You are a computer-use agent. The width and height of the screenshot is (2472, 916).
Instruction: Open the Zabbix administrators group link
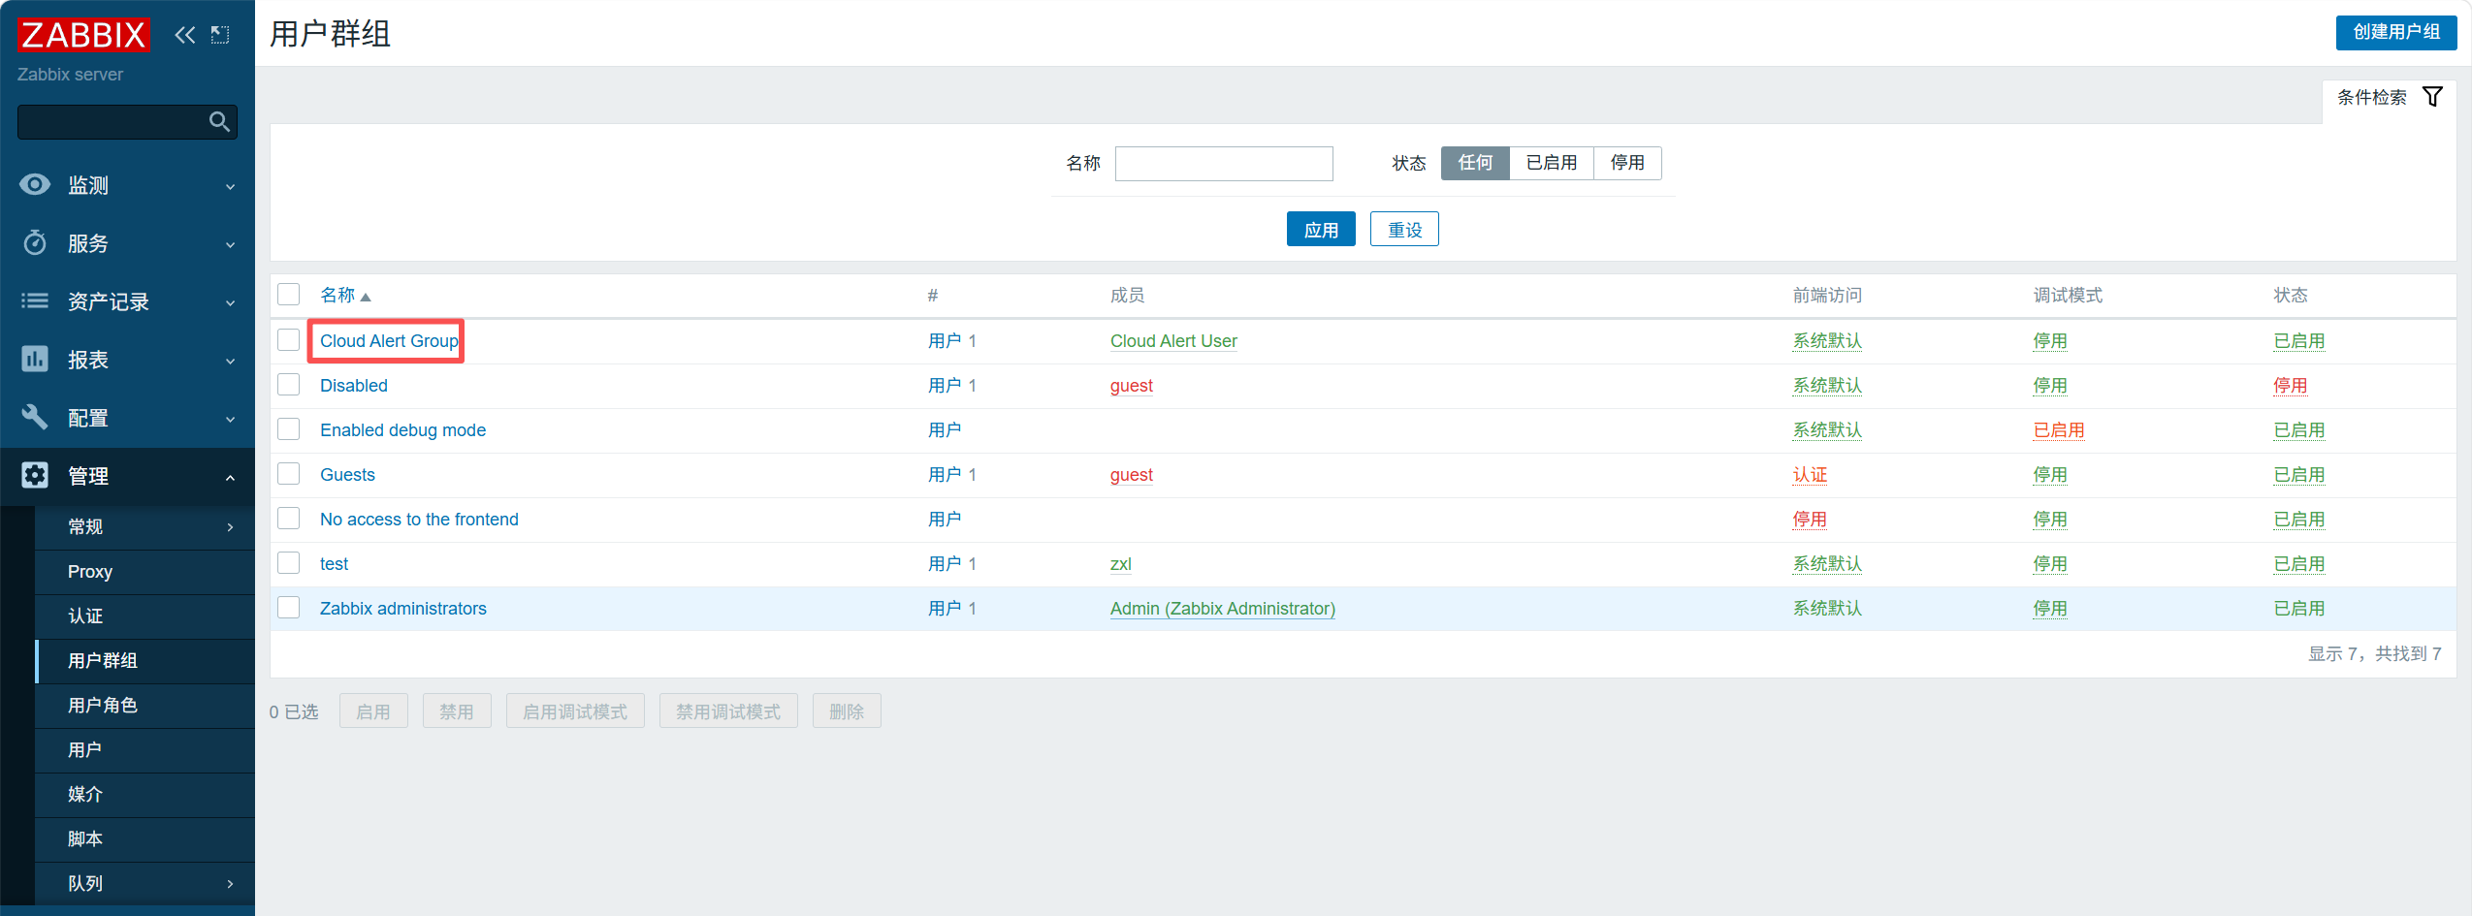click(403, 609)
